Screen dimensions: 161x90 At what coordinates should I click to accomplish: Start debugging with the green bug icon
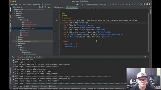113,4
